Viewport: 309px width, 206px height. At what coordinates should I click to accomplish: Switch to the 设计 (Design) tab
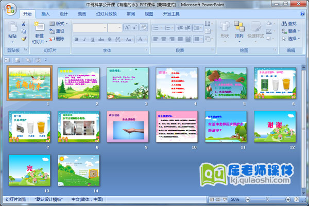pyautogui.click(x=64, y=14)
